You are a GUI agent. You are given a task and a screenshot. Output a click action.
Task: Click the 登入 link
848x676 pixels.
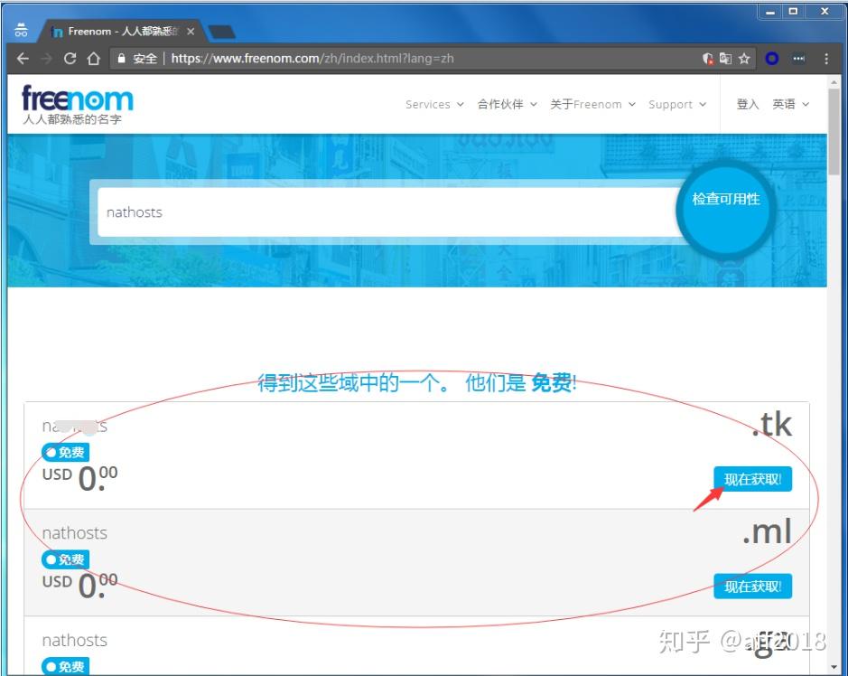click(x=746, y=104)
